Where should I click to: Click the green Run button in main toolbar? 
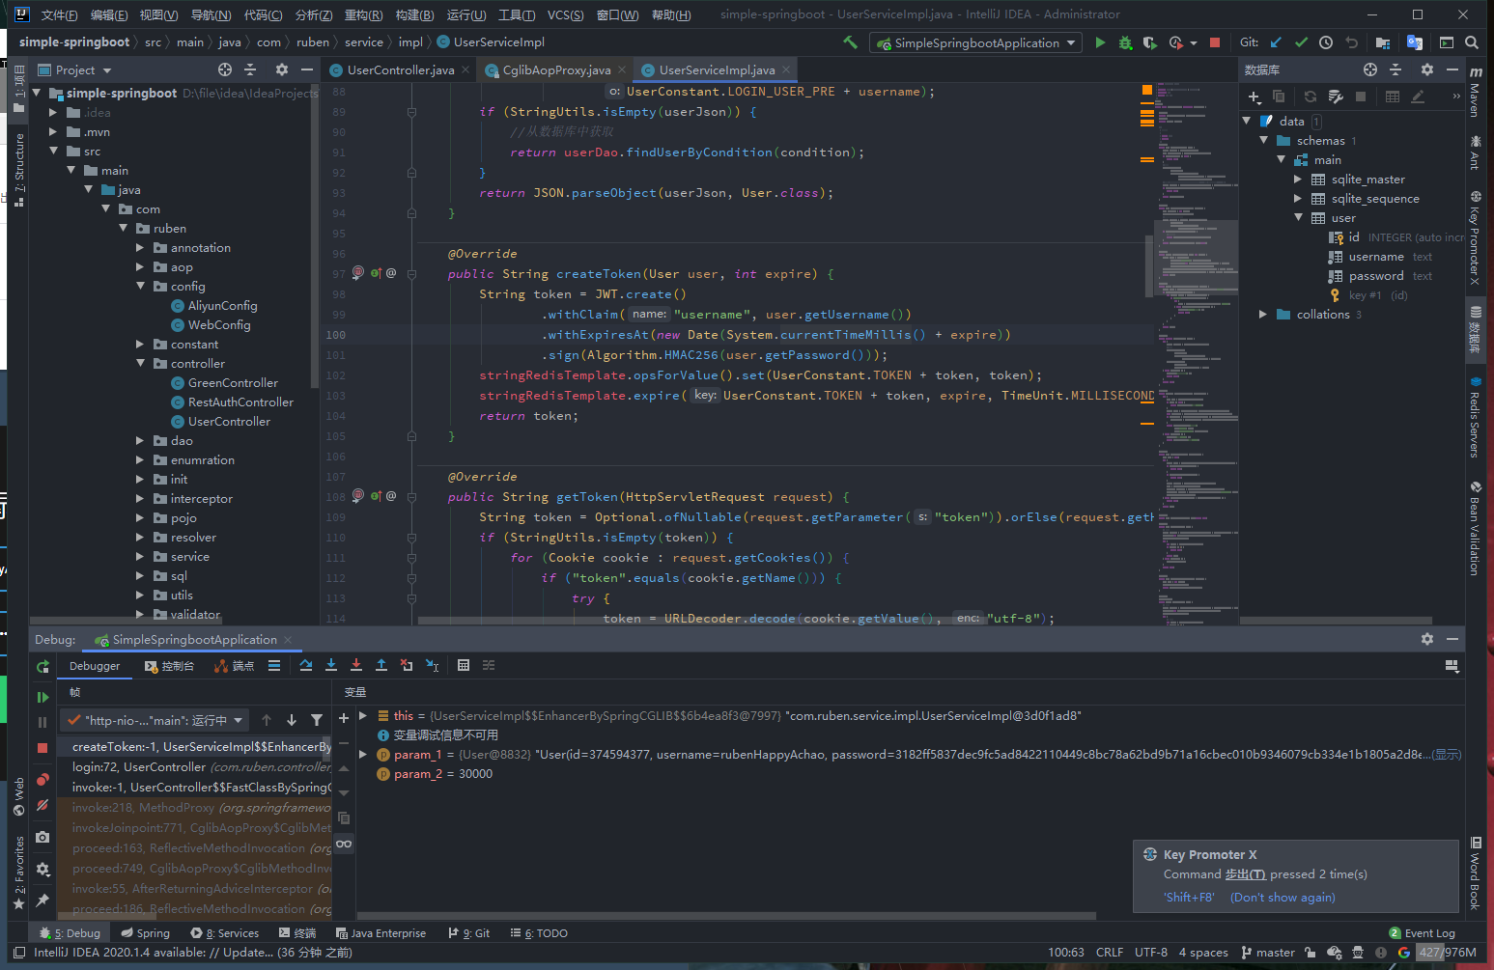pyautogui.click(x=1100, y=42)
